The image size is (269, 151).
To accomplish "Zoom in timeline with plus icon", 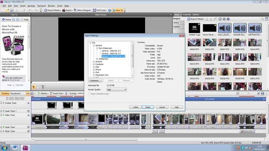I will 258,94.
